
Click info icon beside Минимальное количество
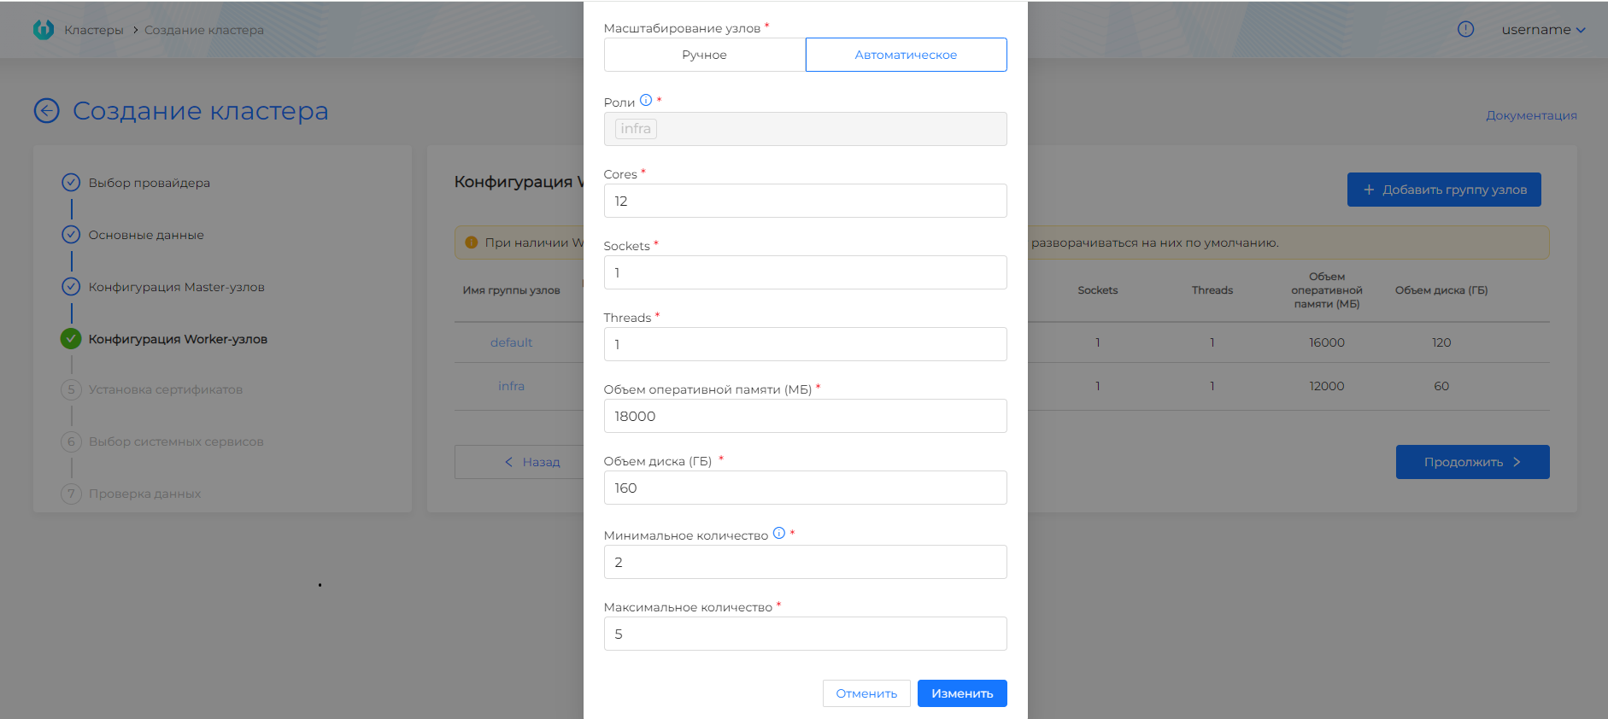point(779,534)
